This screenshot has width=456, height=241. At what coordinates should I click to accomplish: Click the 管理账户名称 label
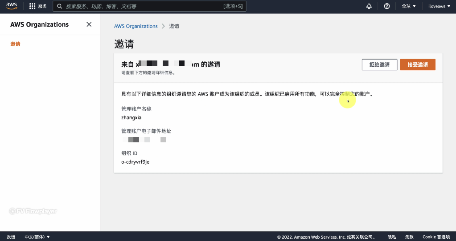tap(136, 109)
